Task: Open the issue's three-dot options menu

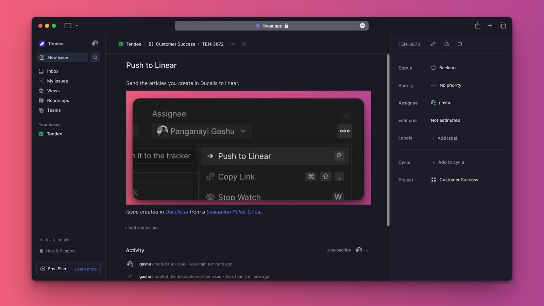Action: point(233,44)
